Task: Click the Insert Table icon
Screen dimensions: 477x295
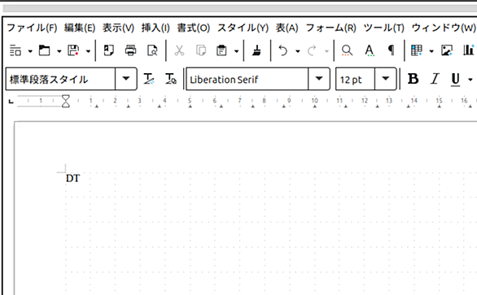Action: point(417,50)
